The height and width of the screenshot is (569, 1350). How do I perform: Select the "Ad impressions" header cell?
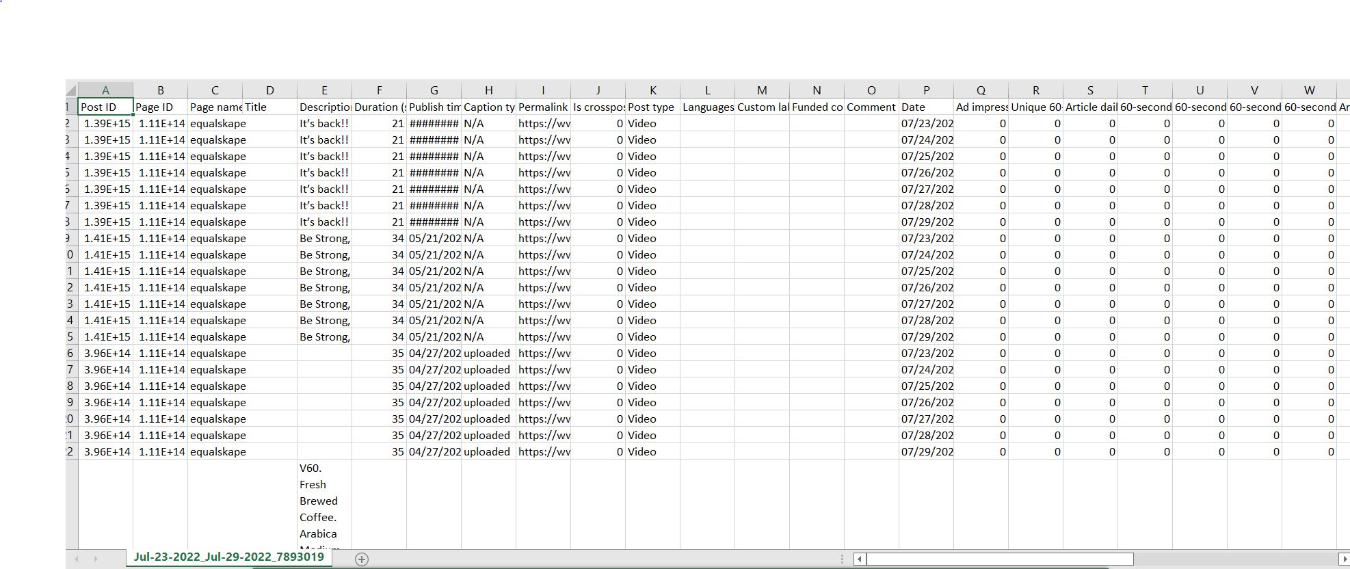pos(981,107)
